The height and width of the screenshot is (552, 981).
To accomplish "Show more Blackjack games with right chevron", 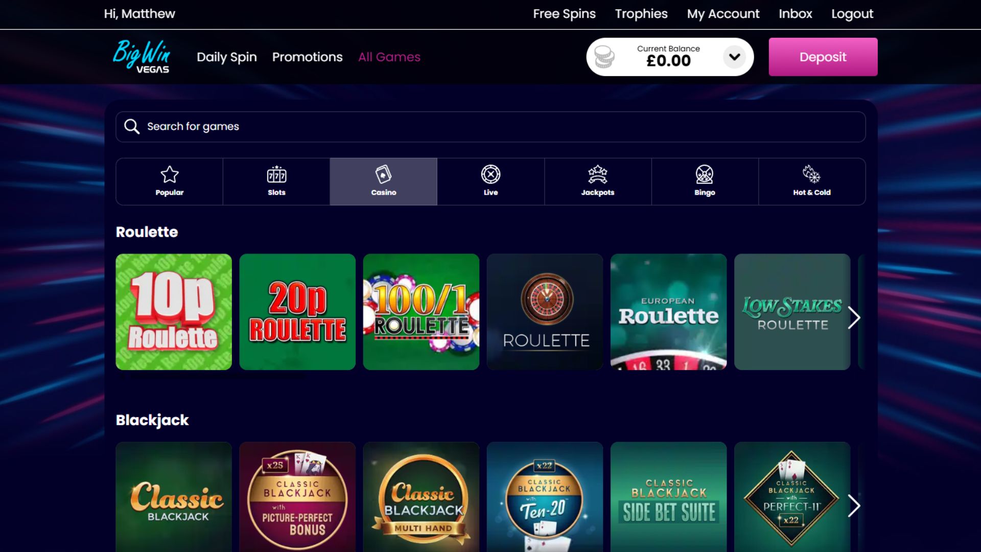I will [x=854, y=506].
